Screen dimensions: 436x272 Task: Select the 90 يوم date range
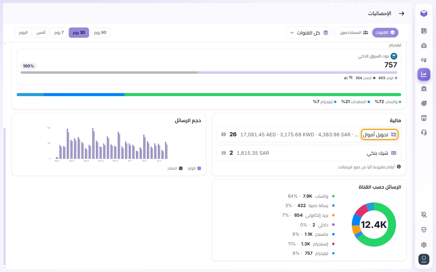tap(100, 33)
